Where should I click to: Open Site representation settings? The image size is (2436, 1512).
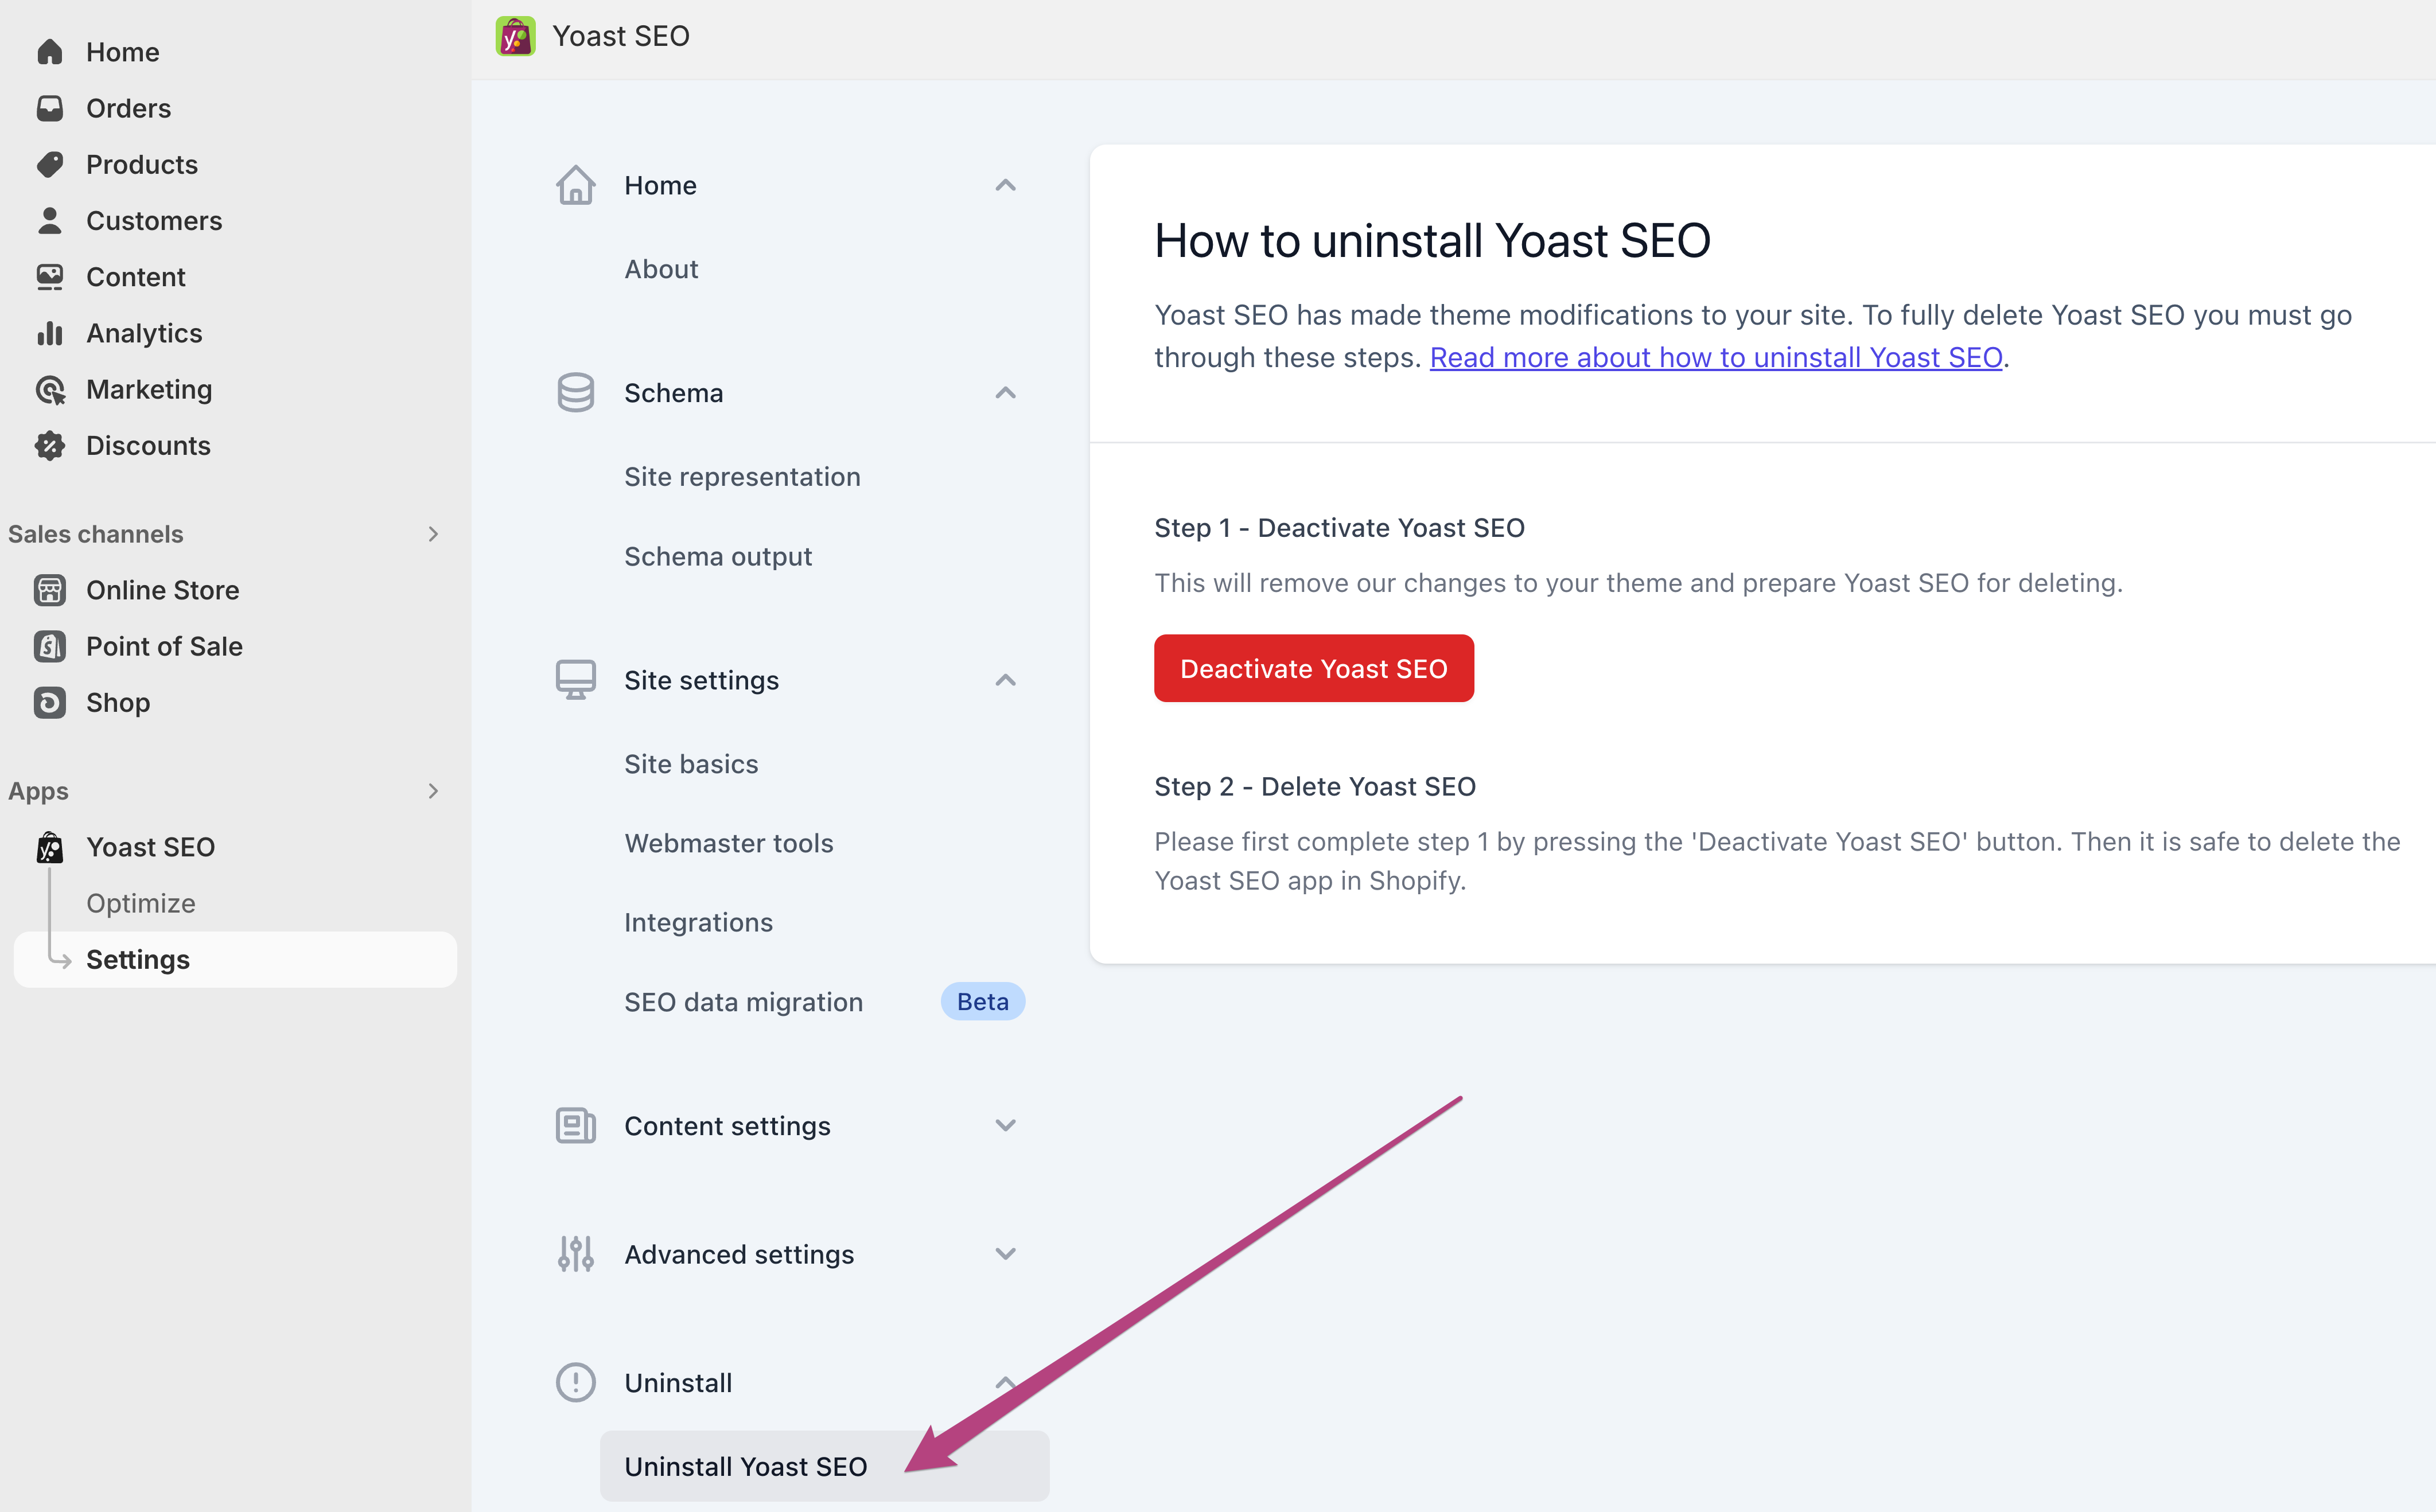[742, 477]
